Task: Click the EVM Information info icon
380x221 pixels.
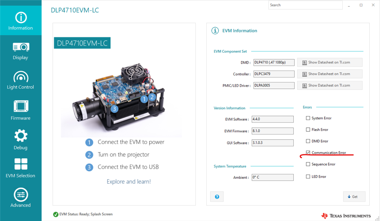Action: coord(215,30)
